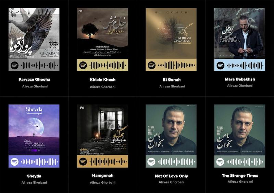Click the Spotify logo under Not Of Love Only cover
The width and height of the screenshot is (274, 193).
151,162
